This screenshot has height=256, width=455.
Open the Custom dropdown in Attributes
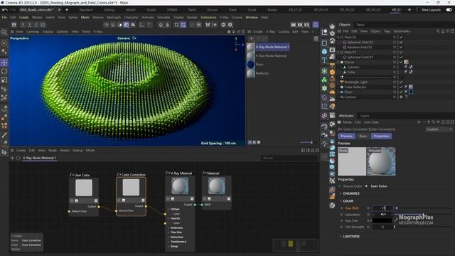[439, 129]
